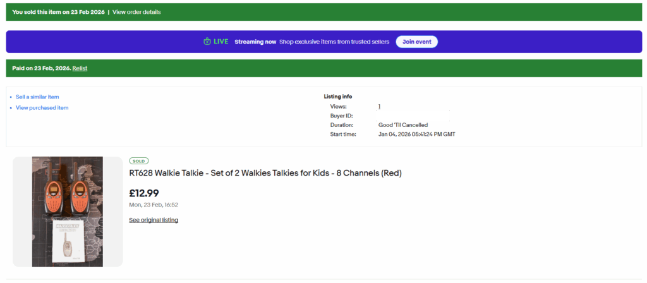Viewport: 647px width, 283px height.
Task: Click the RT628 Walkie Talkie title
Action: click(x=265, y=173)
